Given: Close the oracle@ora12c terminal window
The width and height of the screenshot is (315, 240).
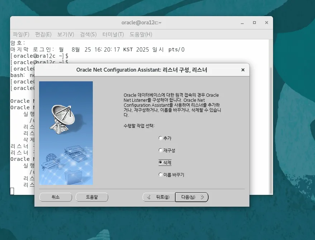Looking at the screenshot, I should coord(267,23).
